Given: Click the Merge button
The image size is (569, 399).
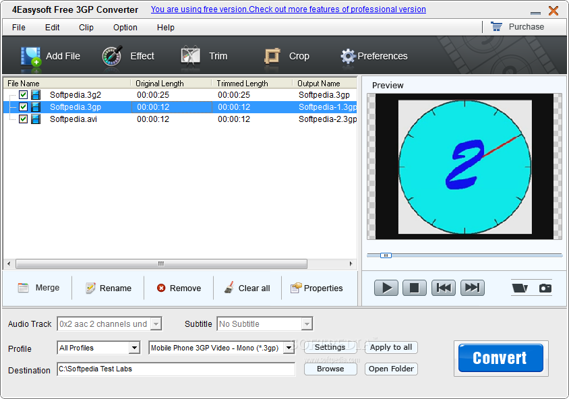Looking at the screenshot, I should pos(38,288).
